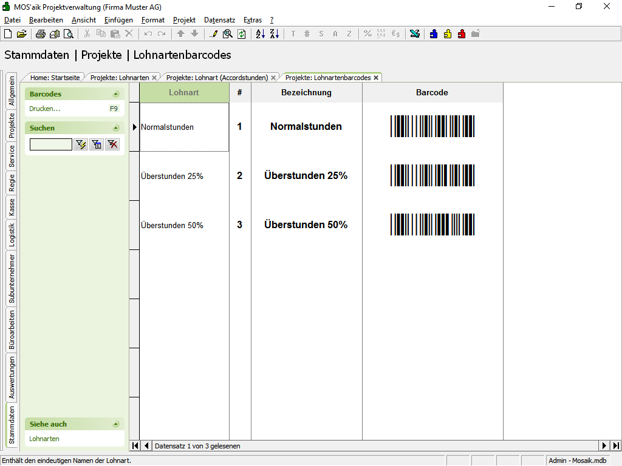Click the New document toolbar icon

8,34
